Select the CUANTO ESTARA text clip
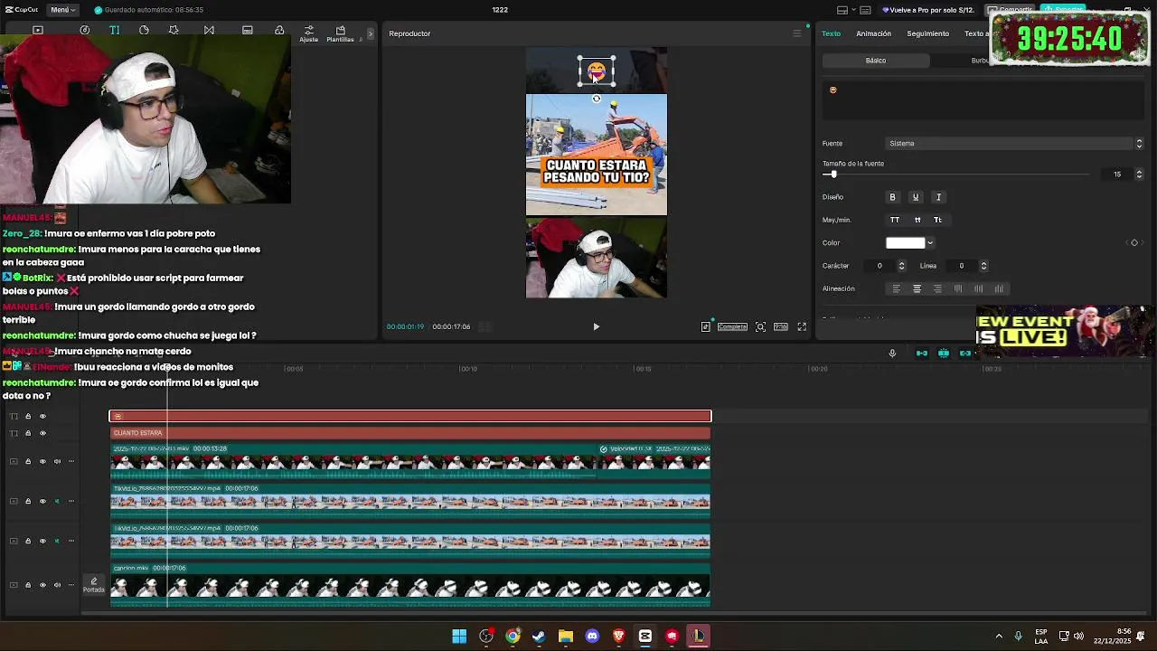The image size is (1157, 651). click(x=410, y=433)
